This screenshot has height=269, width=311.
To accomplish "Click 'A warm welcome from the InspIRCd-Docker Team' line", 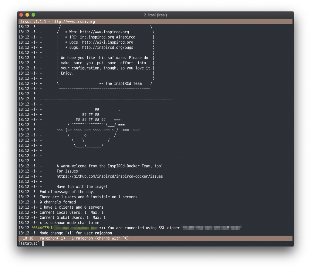I will click(x=110, y=166).
